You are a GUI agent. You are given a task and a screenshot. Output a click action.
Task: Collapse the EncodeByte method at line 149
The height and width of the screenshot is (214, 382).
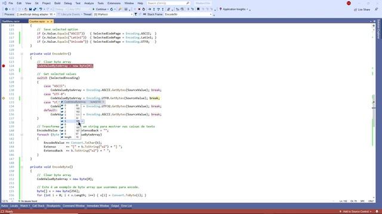pos(21,167)
